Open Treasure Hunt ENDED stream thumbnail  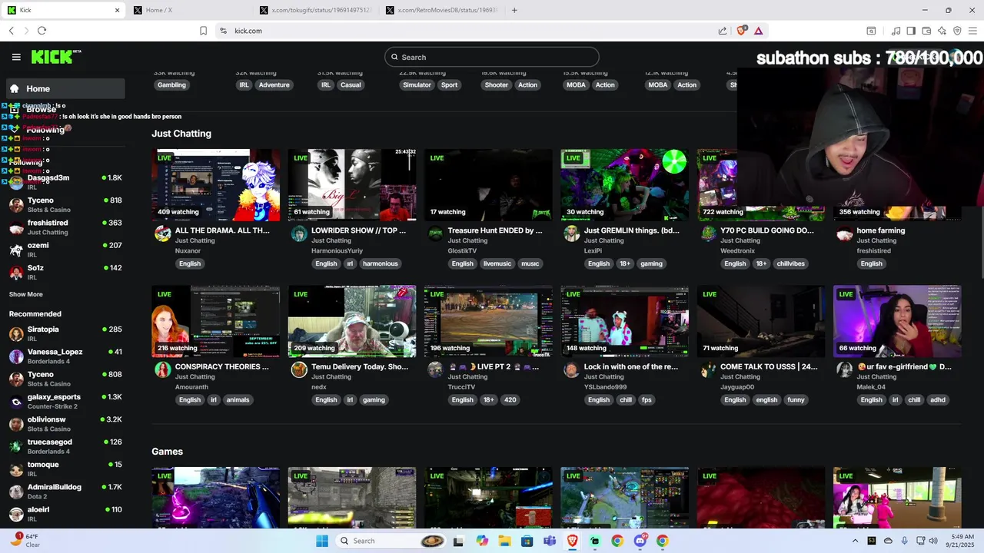[x=488, y=184]
